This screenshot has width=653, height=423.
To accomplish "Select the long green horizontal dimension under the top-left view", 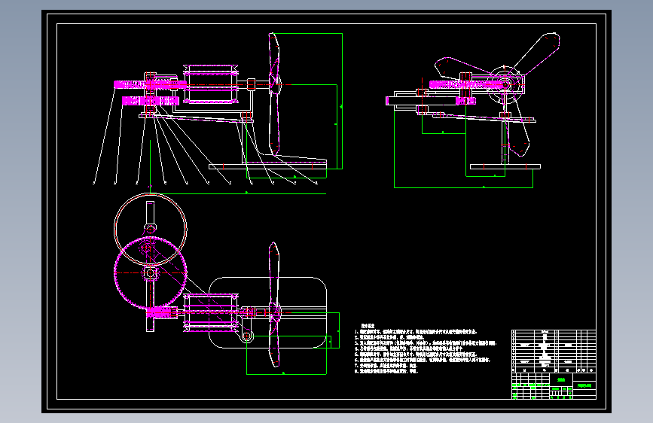I will [x=238, y=193].
